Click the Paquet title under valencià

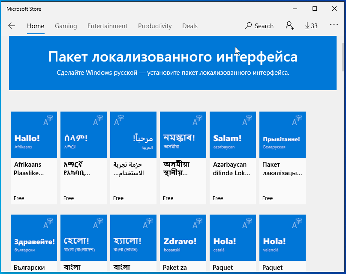(272, 268)
